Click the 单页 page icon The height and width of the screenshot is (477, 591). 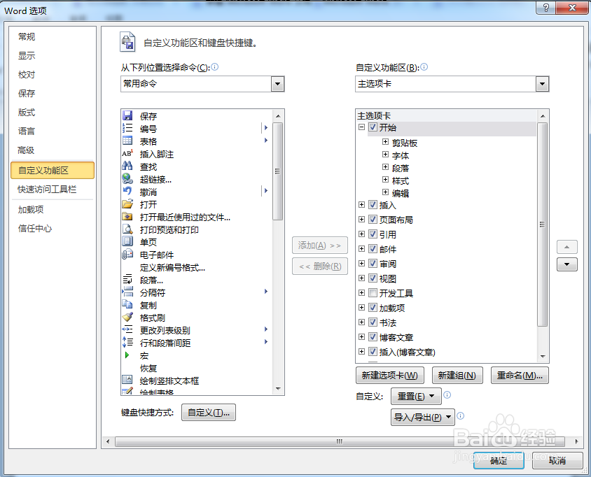click(127, 241)
